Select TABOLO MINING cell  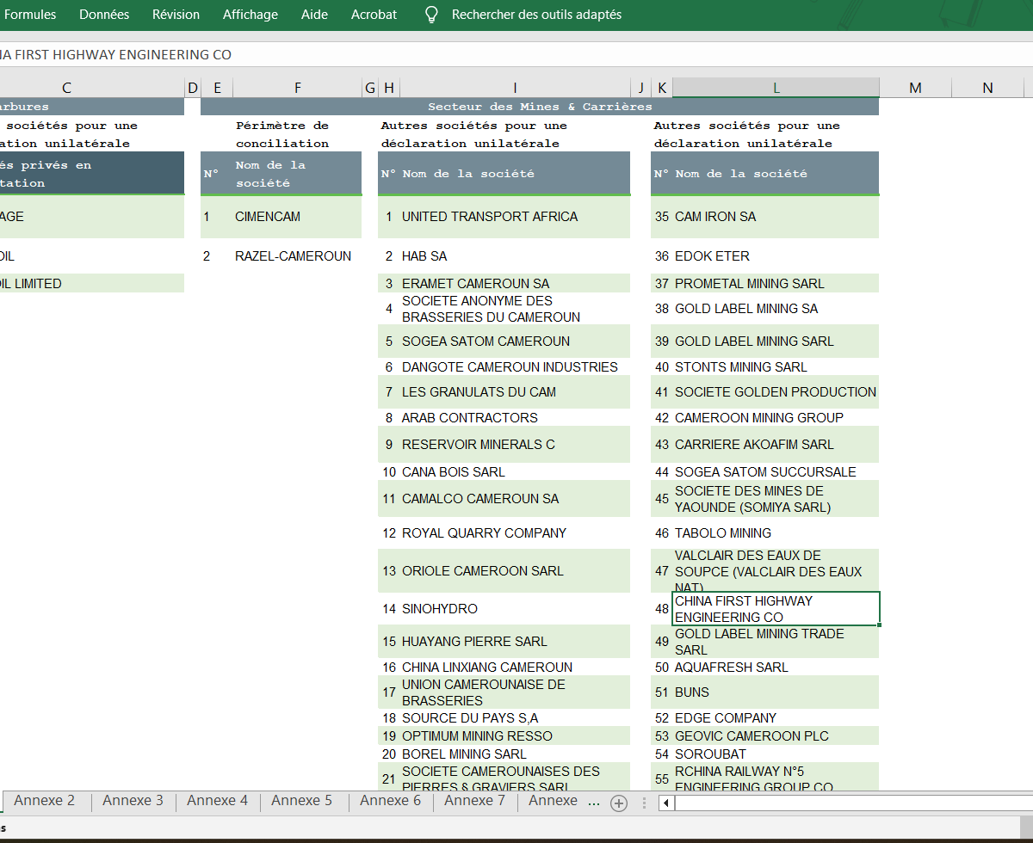pyautogui.click(x=776, y=533)
